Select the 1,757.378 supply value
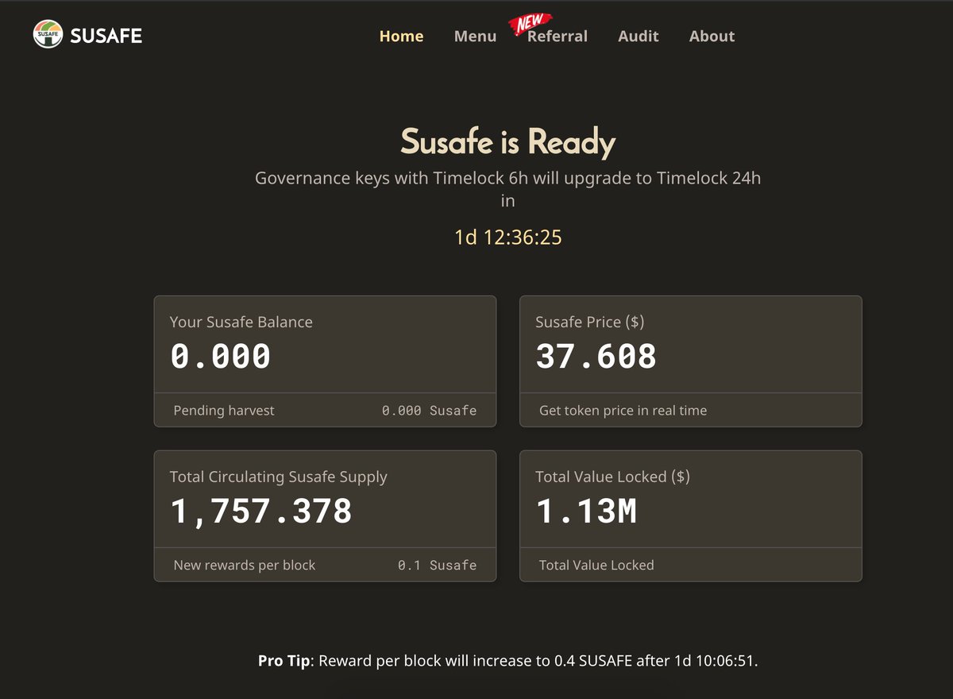Screen dimensions: 953x699 click(261, 512)
